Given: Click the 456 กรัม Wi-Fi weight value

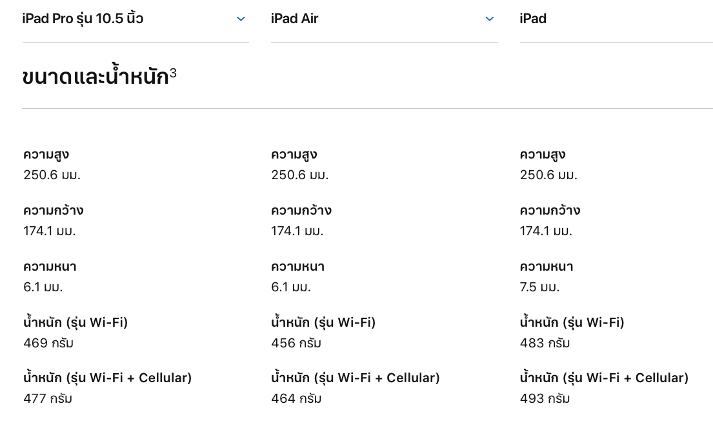Looking at the screenshot, I should (x=296, y=343).
